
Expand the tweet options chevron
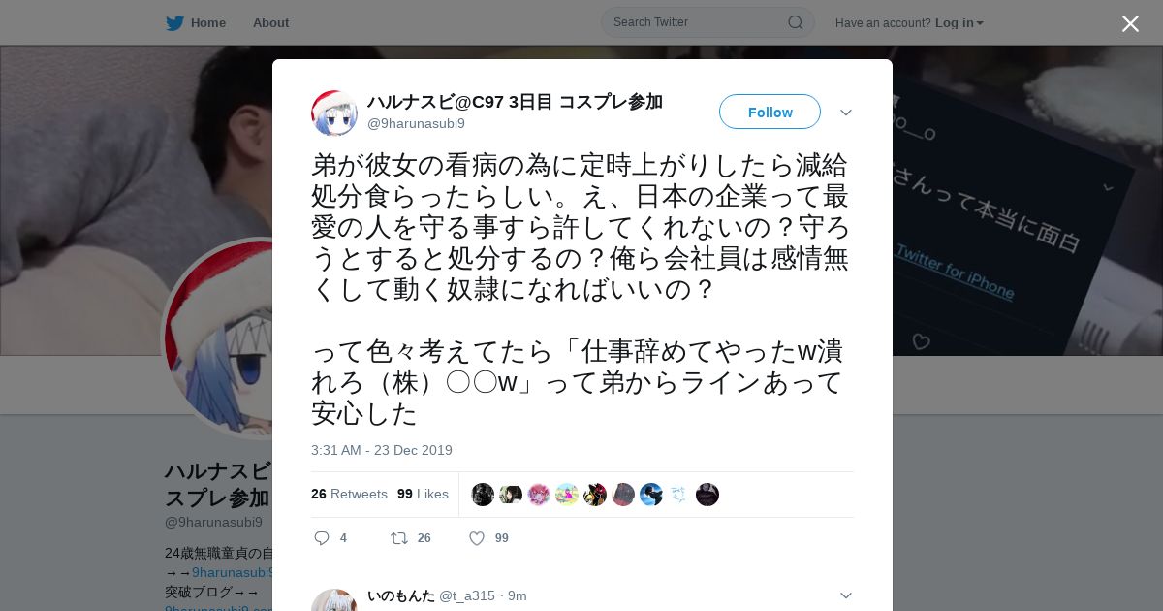(846, 113)
